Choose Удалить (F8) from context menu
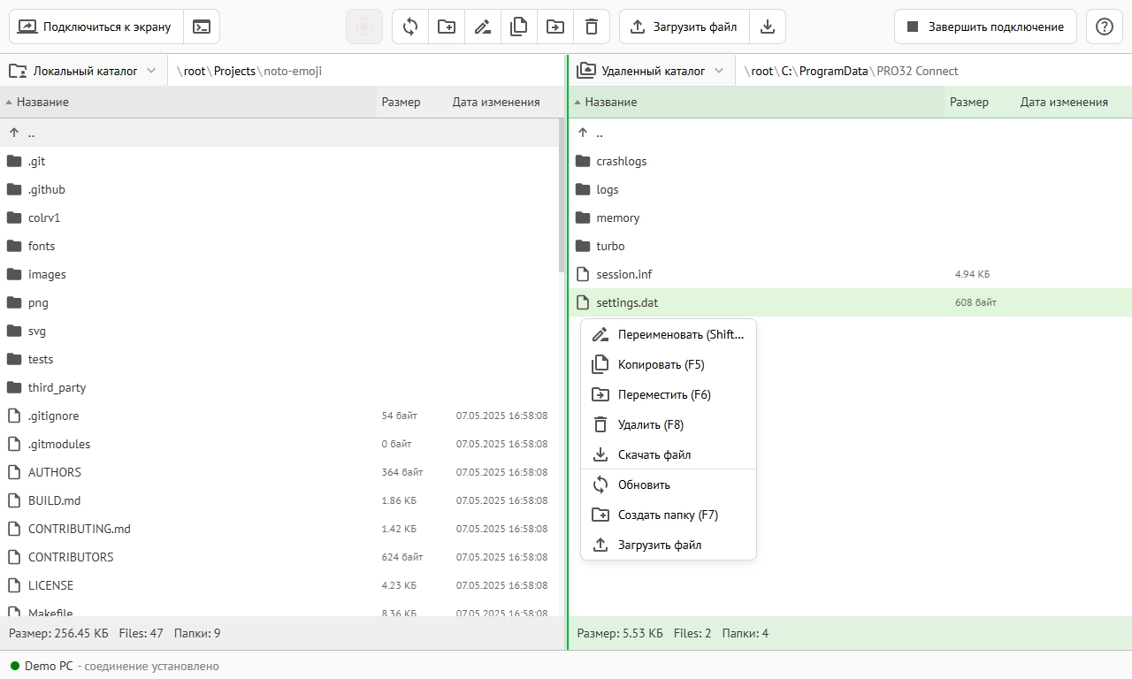The height and width of the screenshot is (679, 1132). pyautogui.click(x=669, y=424)
